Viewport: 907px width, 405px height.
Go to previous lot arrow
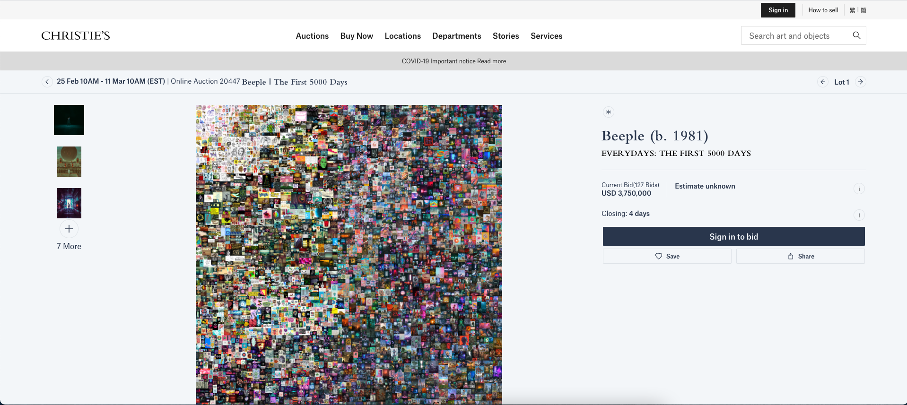coord(823,82)
